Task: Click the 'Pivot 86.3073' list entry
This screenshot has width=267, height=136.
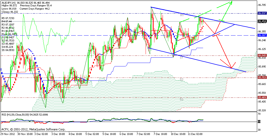Action: 9,34
